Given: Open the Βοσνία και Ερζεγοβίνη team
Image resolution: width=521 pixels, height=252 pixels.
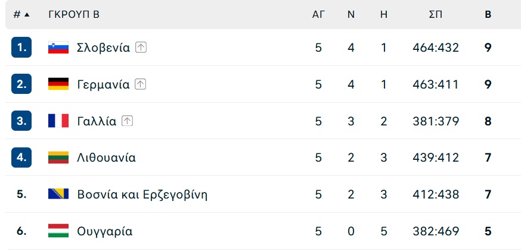Looking at the screenshot, I should 142,194.
